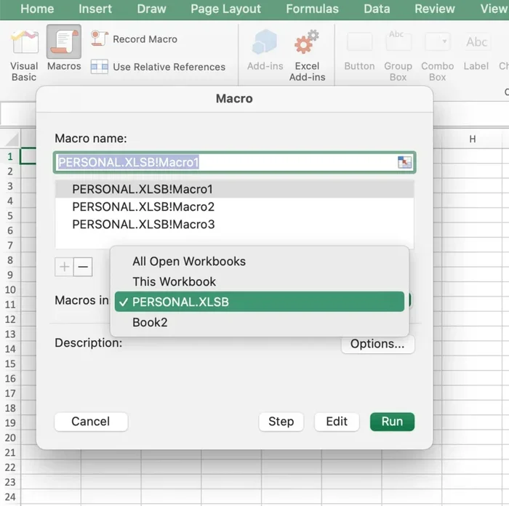Insert a Combo Box control

[437, 56]
